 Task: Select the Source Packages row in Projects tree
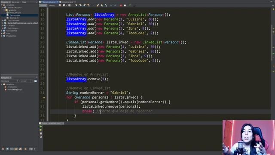[x=14, y=8]
